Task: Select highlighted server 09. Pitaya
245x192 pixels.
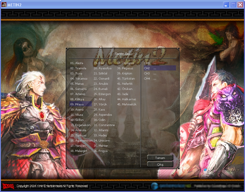Action: 81,105
